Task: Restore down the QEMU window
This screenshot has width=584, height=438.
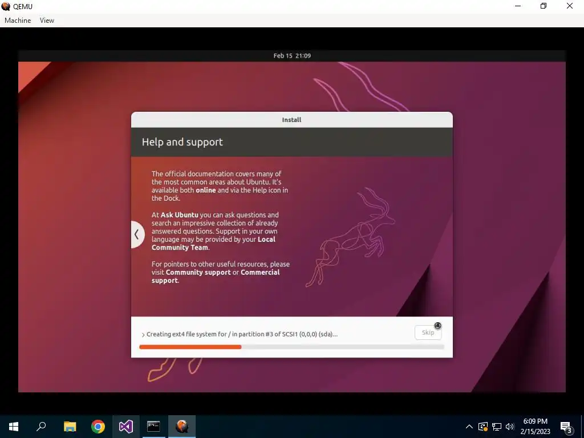Action: (544, 6)
